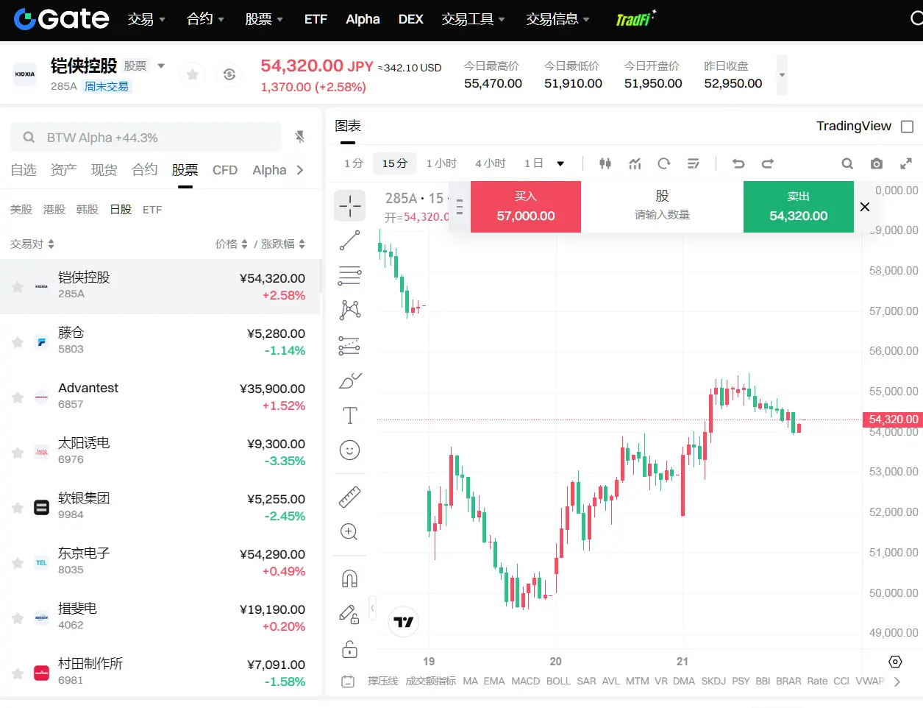
Task: Click the chart replay refresh icon
Action: 664,163
